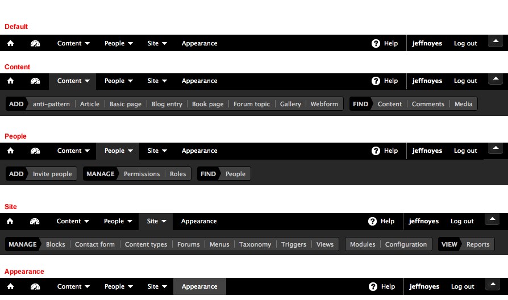
Task: Collapse the People toolbar drawer with up arrow
Action: (x=495, y=148)
